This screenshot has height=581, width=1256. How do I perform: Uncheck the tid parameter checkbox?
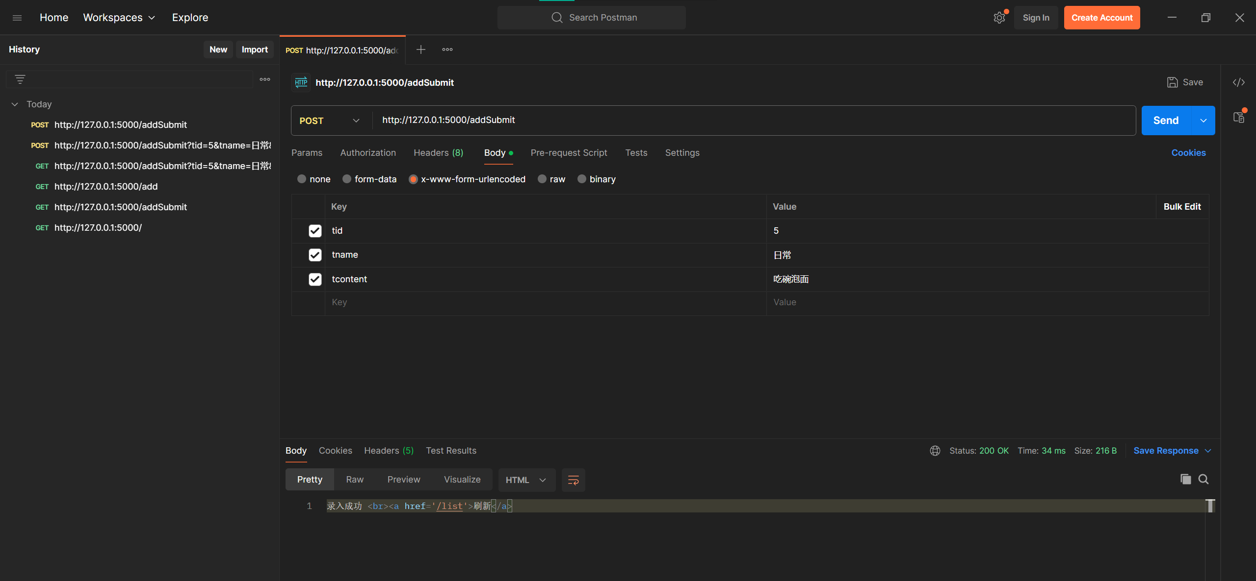tap(315, 231)
